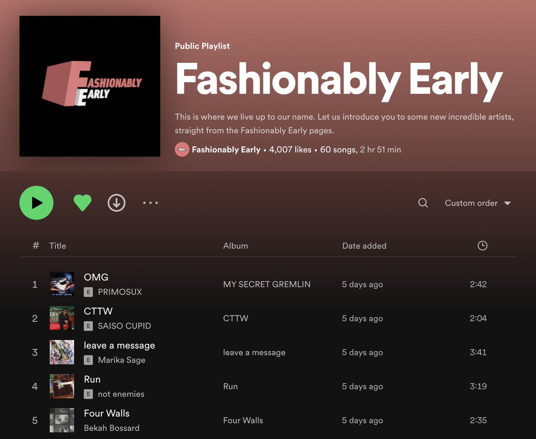The image size is (536, 439).
Task: Open artist PRIMOSUX
Action: click(120, 292)
